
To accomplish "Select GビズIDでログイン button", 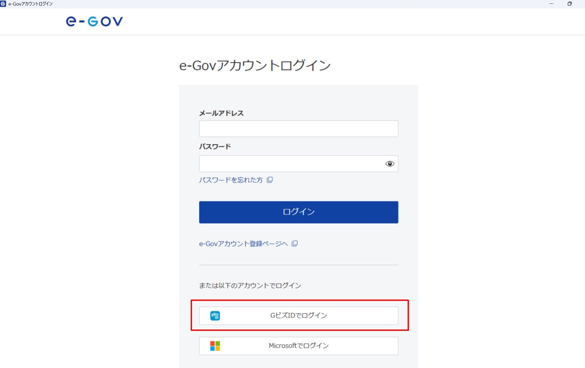I will coord(298,316).
